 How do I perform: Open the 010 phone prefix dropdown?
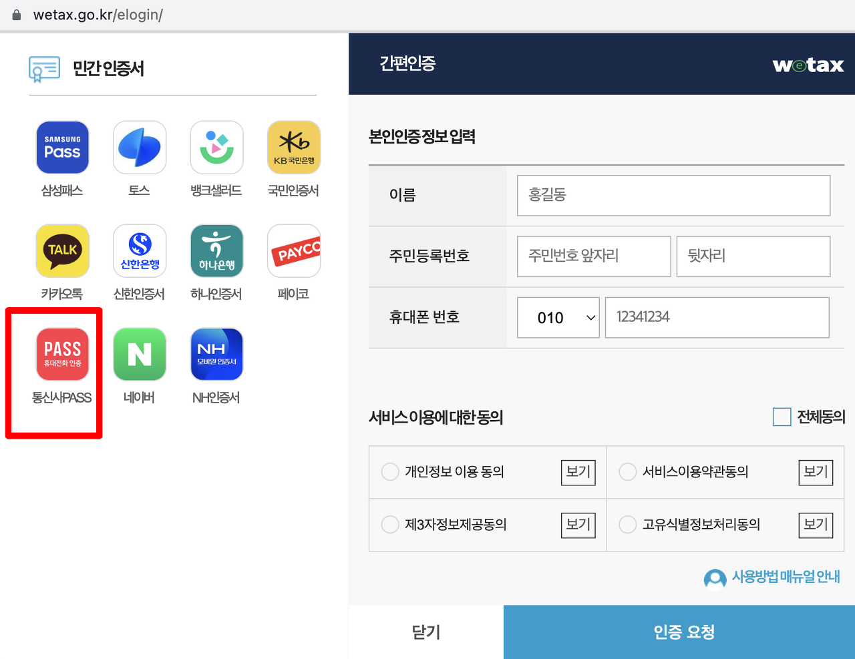pyautogui.click(x=558, y=318)
